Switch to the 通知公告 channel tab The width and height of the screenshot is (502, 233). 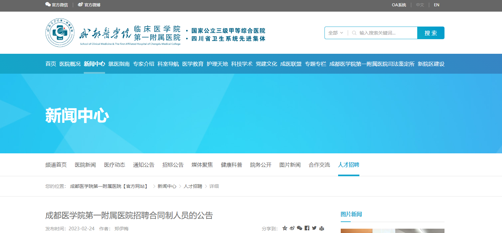click(144, 165)
